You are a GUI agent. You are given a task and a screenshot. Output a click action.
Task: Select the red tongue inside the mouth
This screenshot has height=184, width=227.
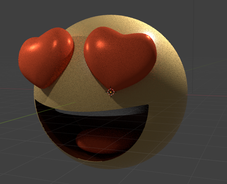[104, 141]
